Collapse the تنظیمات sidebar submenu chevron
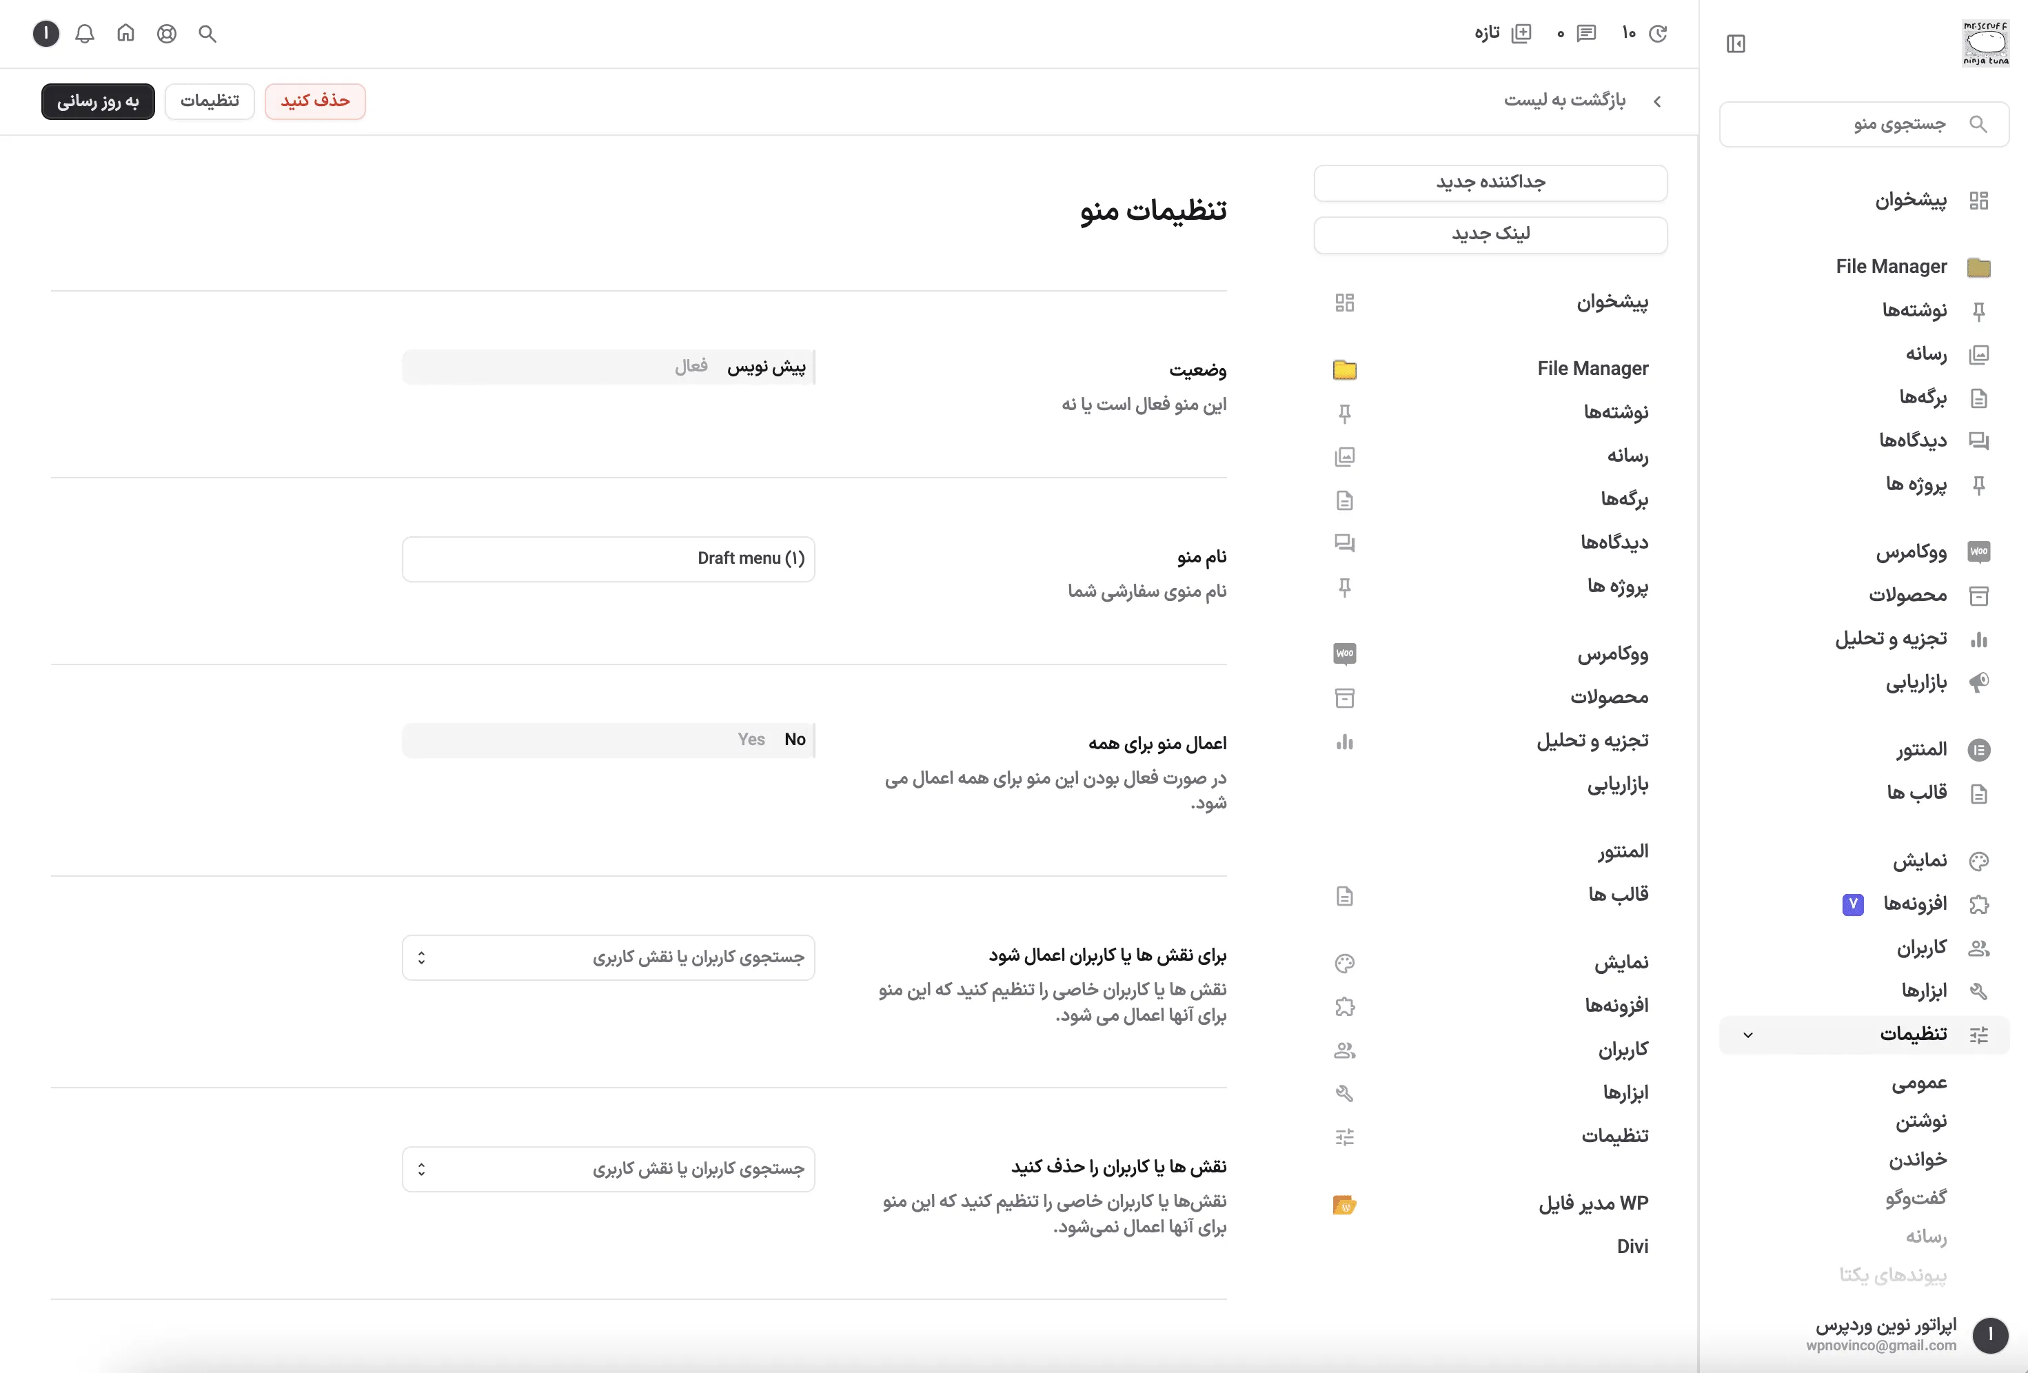 [x=1748, y=1035]
